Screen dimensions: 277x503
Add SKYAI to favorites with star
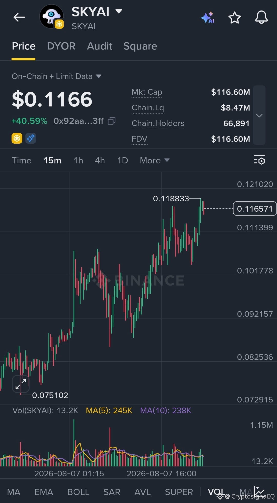tap(234, 18)
